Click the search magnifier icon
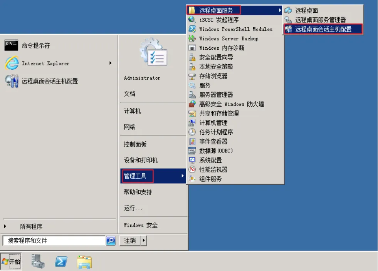Screen dimensions: 378x271 pyautogui.click(x=111, y=241)
